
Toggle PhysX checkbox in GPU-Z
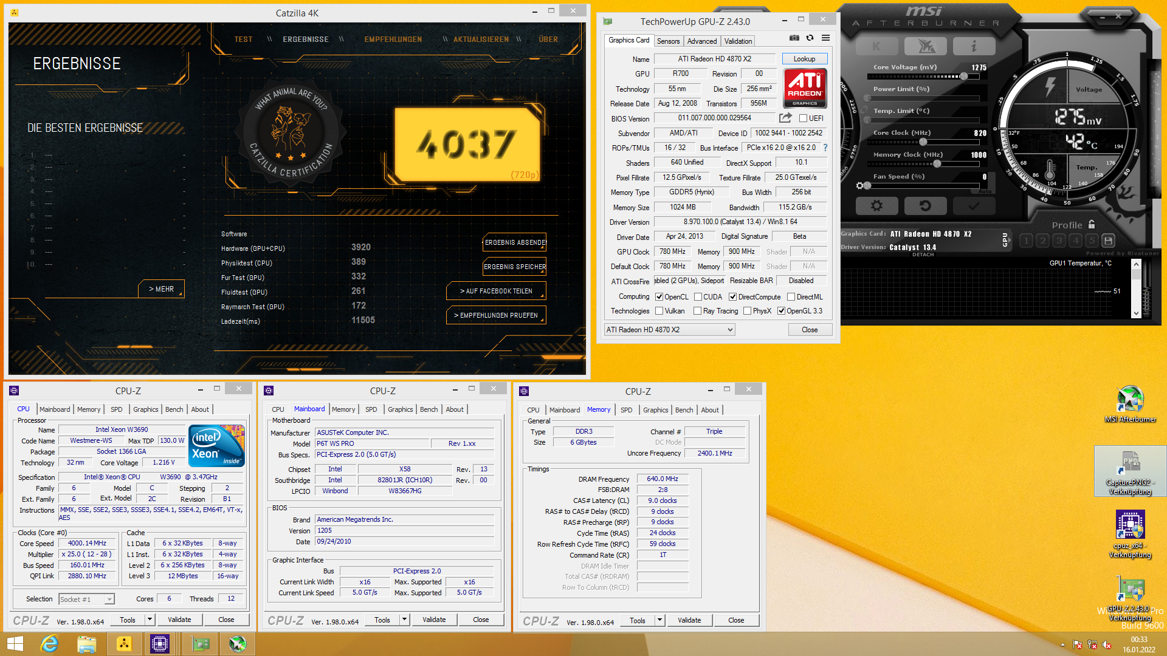click(747, 311)
